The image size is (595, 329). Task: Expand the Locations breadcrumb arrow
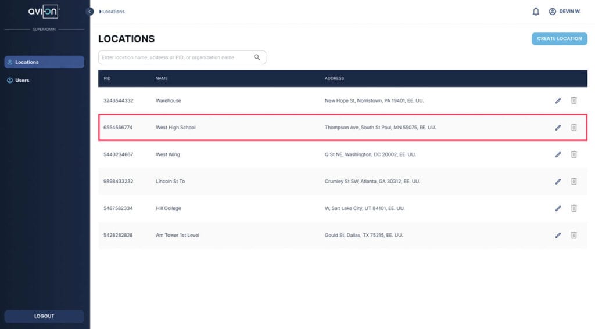tap(101, 12)
